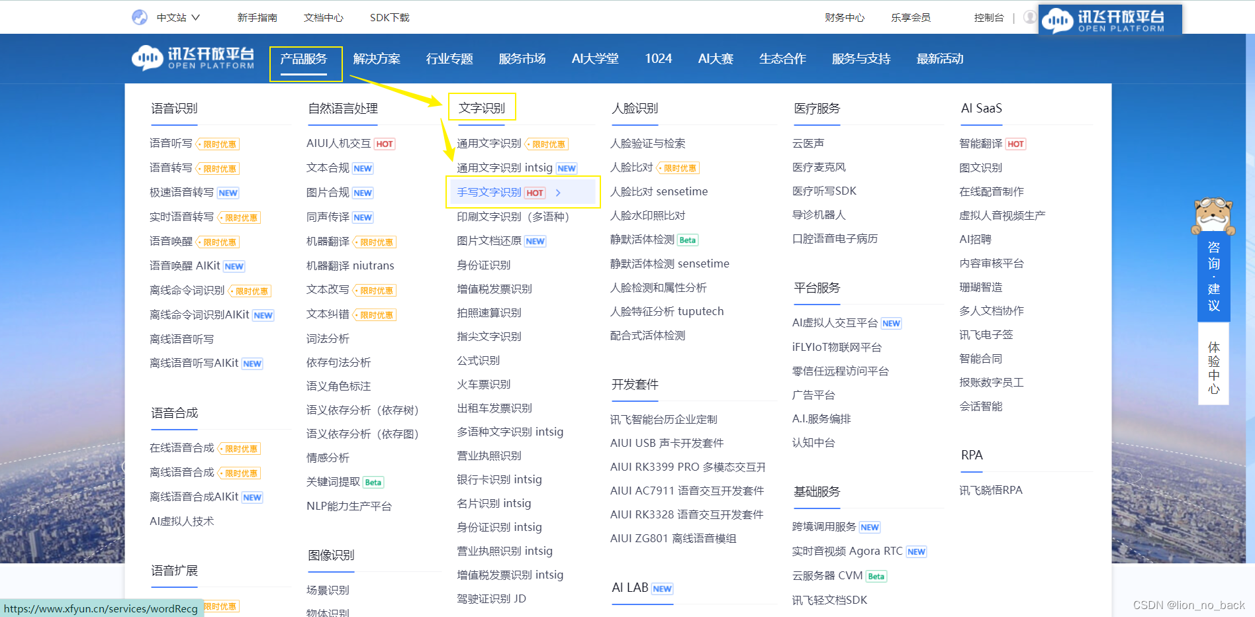
Task: Select 手写文字识别 service
Action: pos(489,192)
